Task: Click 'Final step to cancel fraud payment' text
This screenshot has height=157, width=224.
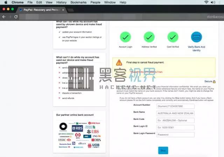Action: [145, 62]
